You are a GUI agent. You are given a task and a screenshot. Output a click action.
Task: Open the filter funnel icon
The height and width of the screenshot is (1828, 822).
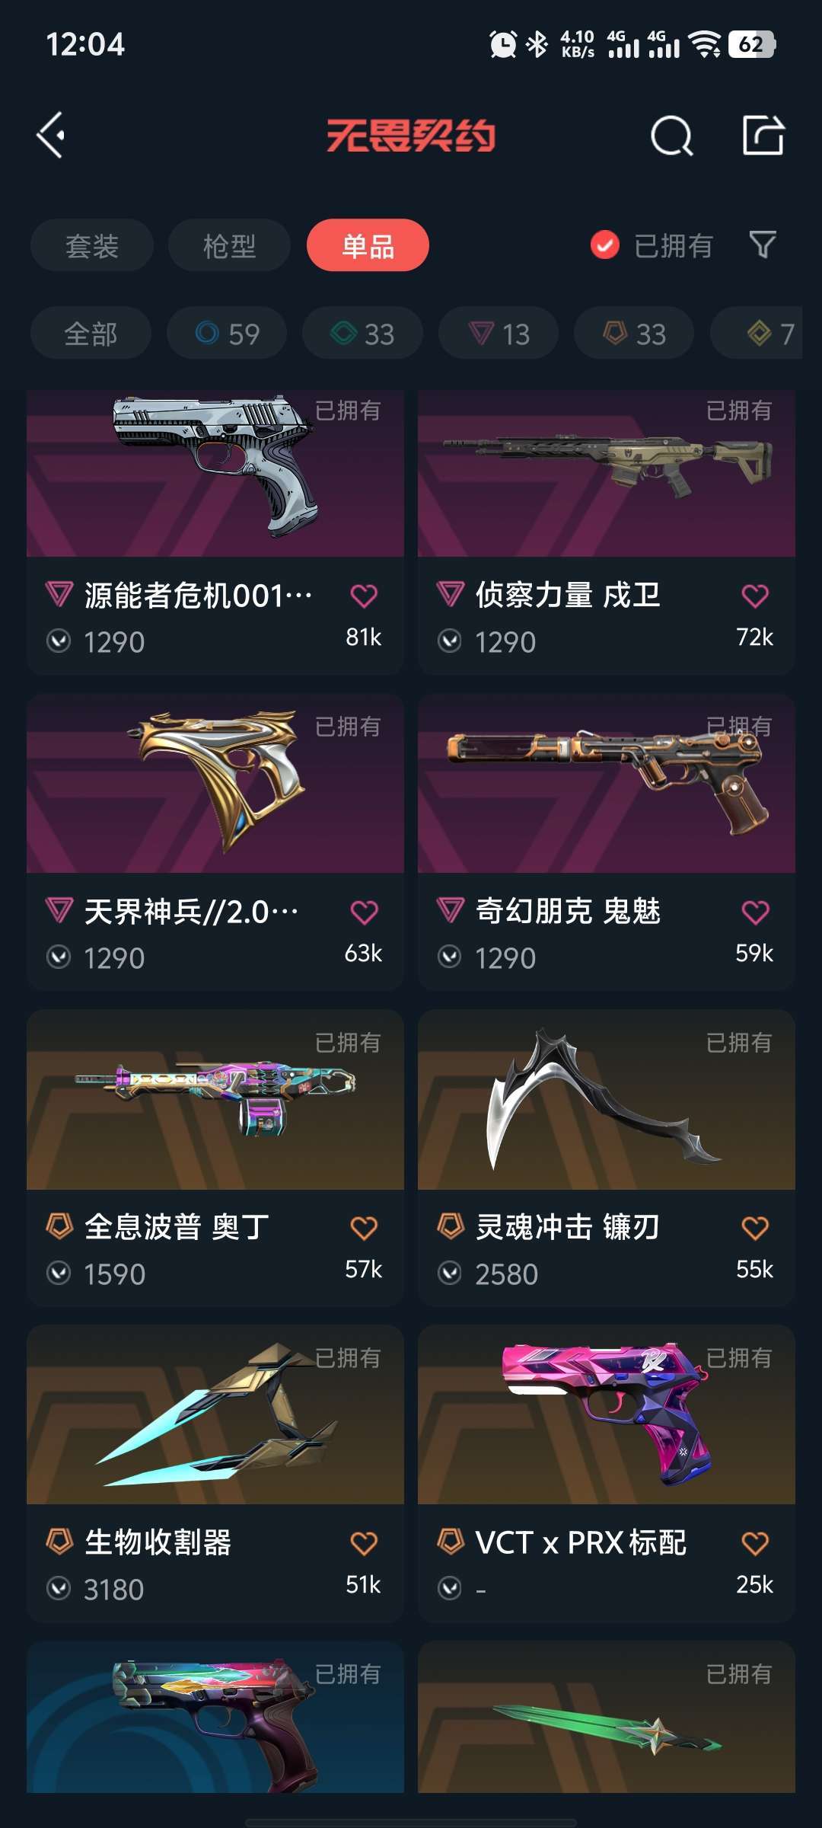[763, 245]
